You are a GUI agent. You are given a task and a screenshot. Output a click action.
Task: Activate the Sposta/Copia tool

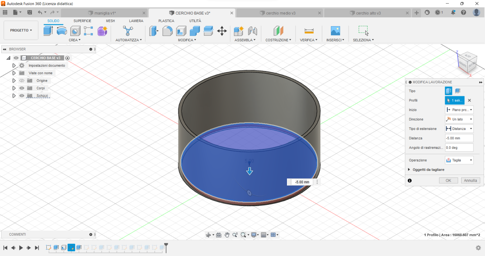coord(222,31)
